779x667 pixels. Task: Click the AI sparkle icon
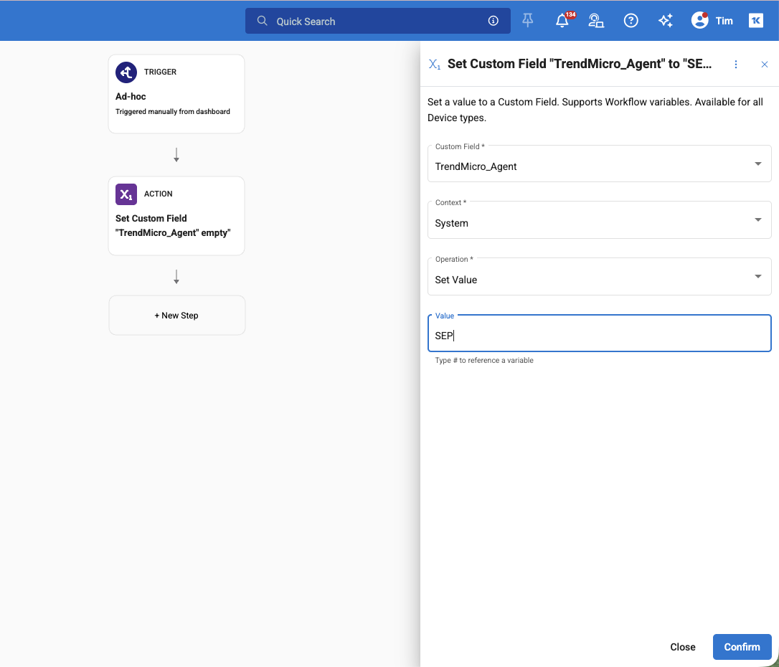[x=666, y=21]
